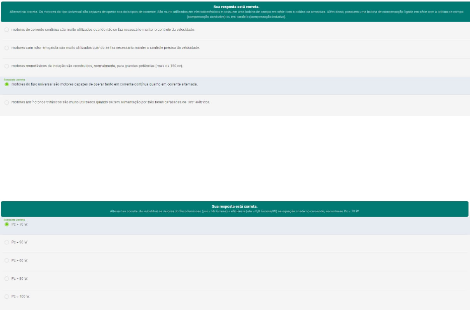Click 'Resposta correta' label above universal motors option
The width and height of the screenshot is (470, 313).
point(14,80)
